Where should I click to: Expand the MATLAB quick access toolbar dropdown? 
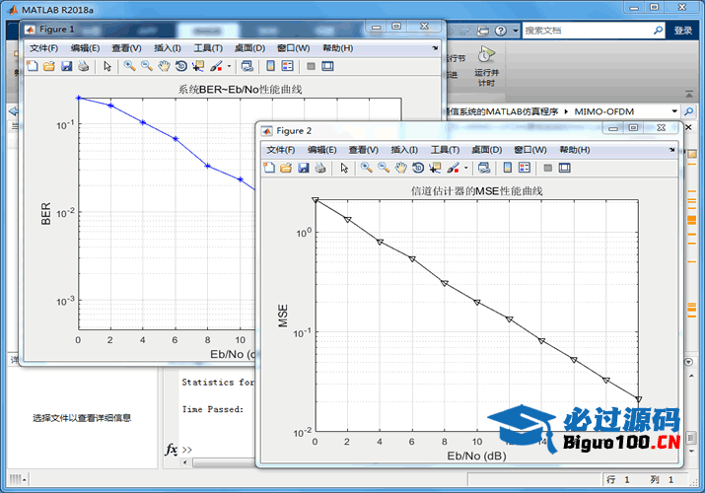click(x=515, y=31)
